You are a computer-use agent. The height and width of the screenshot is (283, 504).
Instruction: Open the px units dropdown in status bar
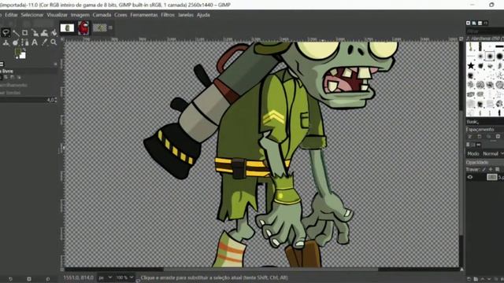(105, 277)
